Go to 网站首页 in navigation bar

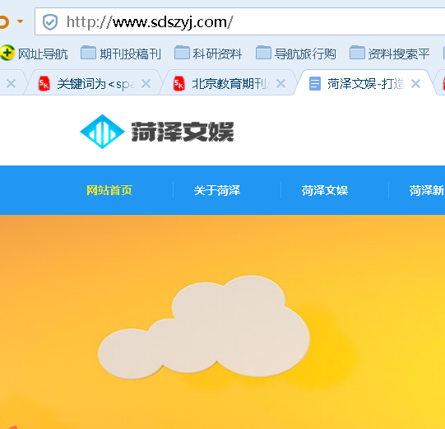[x=109, y=190]
